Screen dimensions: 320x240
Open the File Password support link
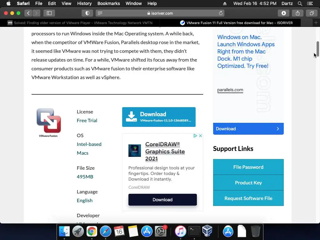(x=248, y=167)
